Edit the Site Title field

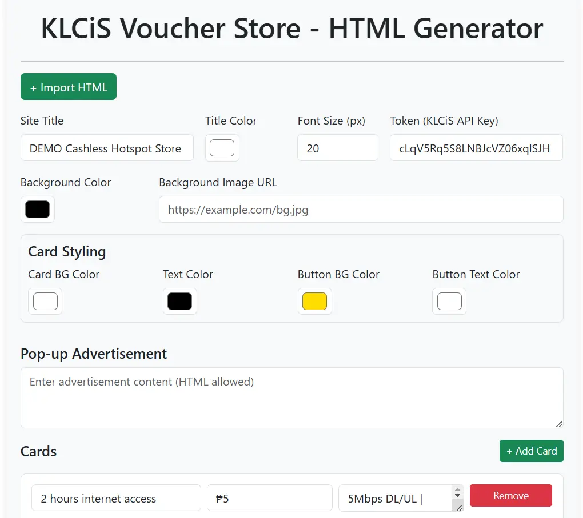tap(107, 148)
